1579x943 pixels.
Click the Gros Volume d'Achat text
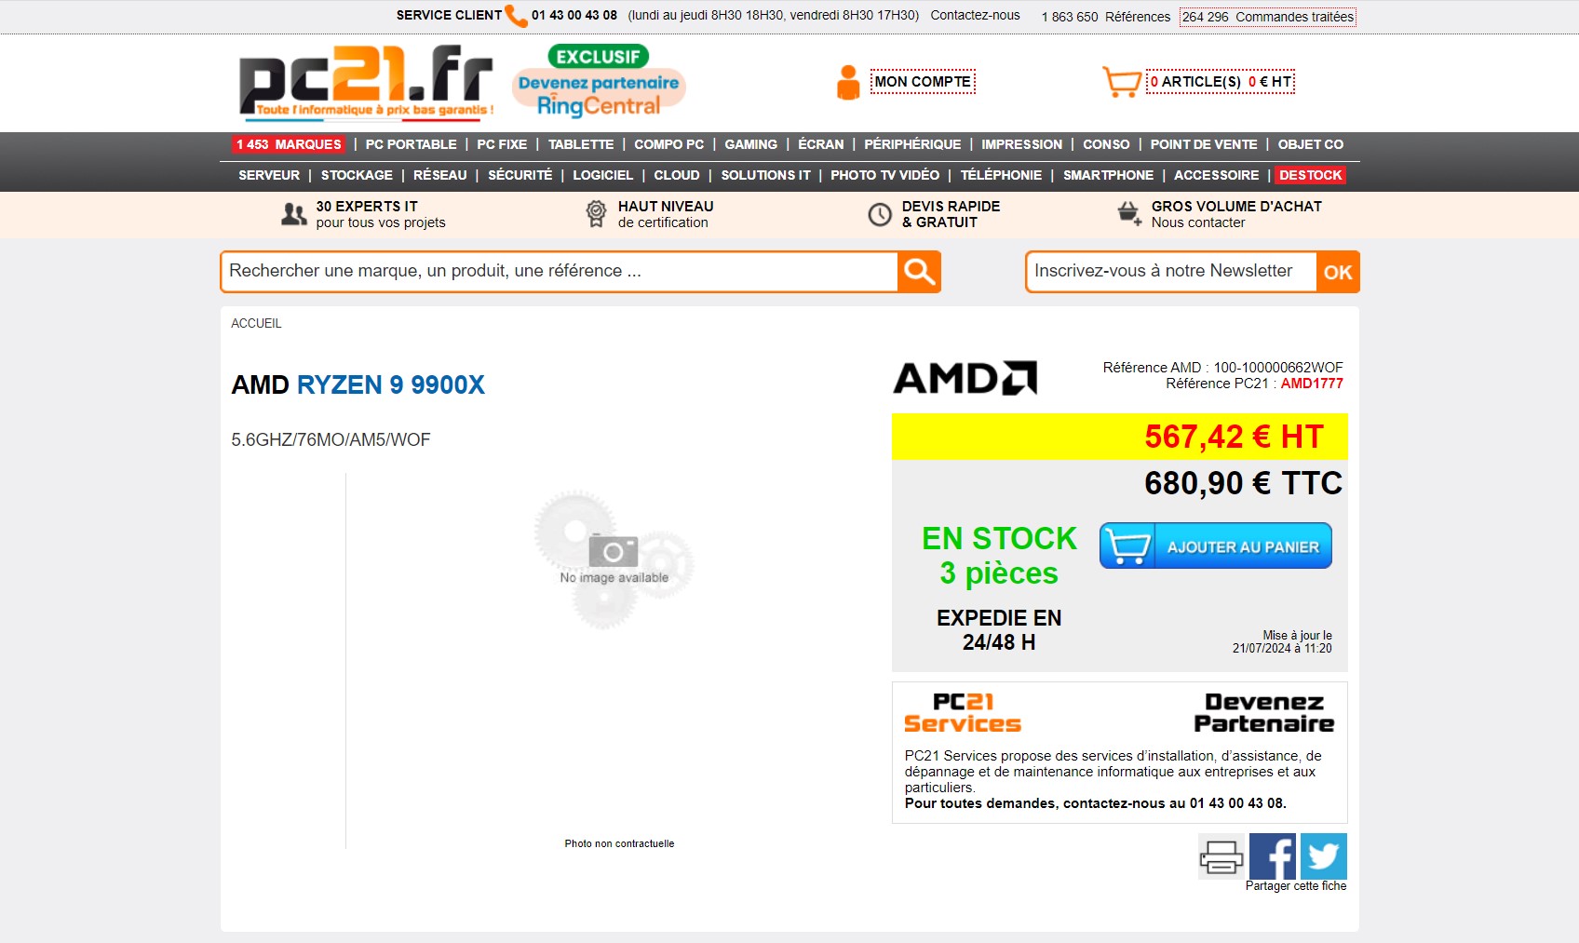[x=1236, y=207]
